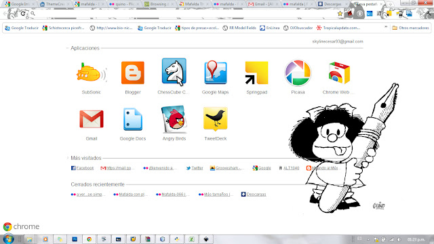Open Windows Explorer from the taskbar
This screenshot has width=434, height=244.
pyautogui.click(x=29, y=239)
